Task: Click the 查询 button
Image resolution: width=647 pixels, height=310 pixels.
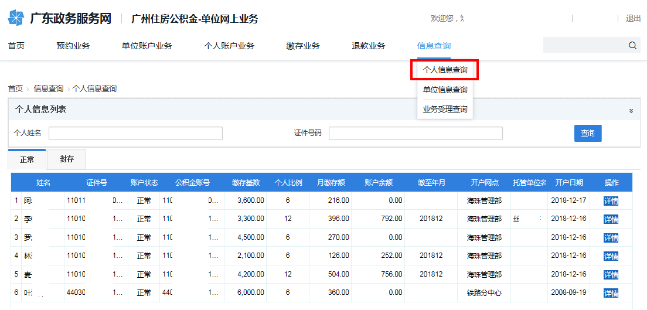Action: point(588,134)
